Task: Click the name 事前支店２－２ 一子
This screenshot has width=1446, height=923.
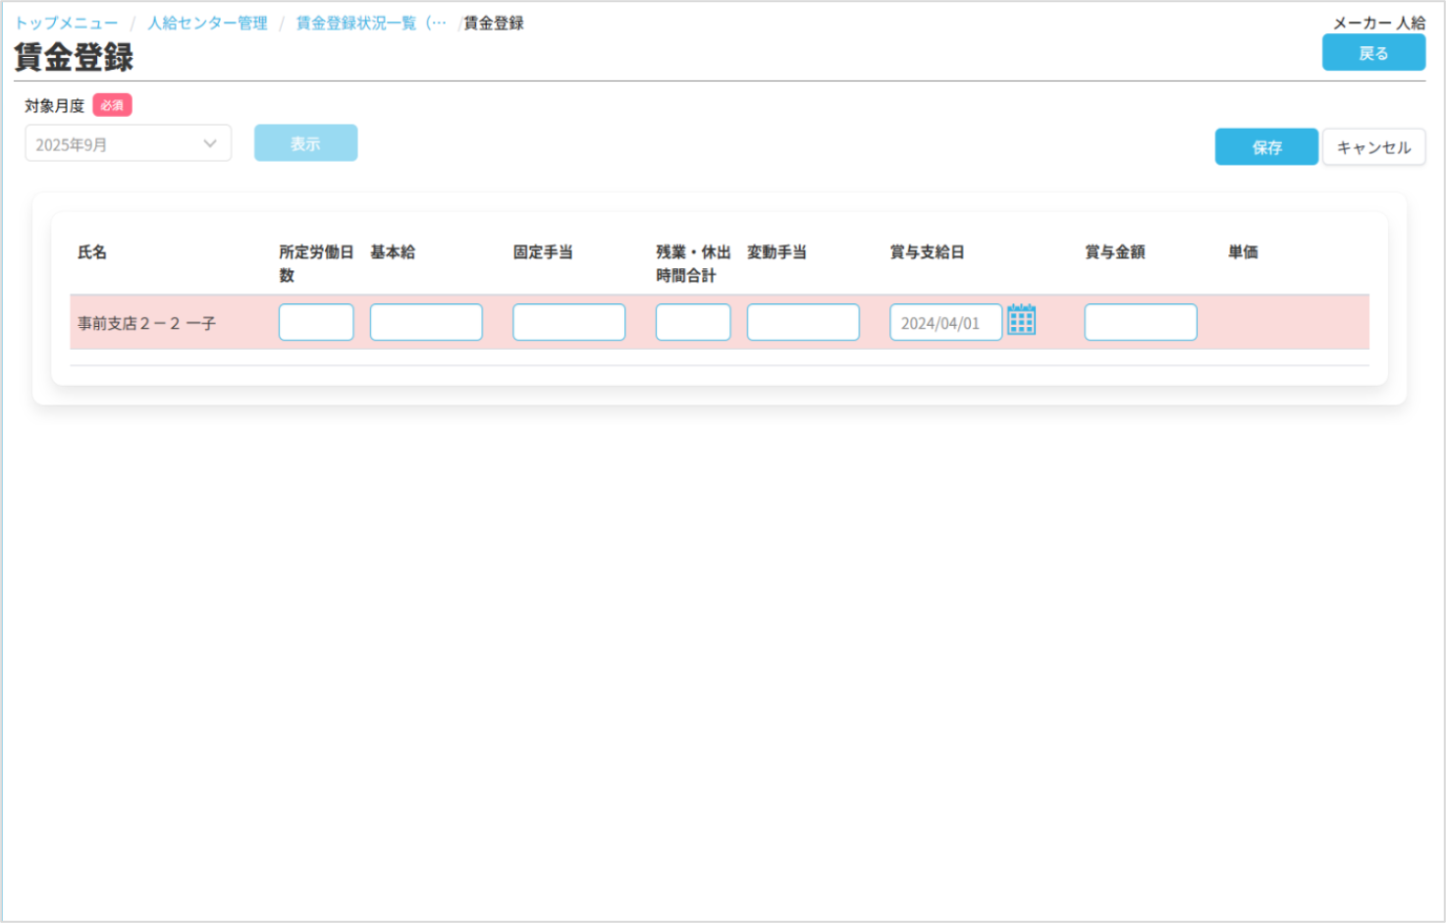Action: click(146, 323)
